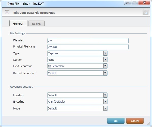Open the Type dropdown showing Capture

(x=77, y=53)
